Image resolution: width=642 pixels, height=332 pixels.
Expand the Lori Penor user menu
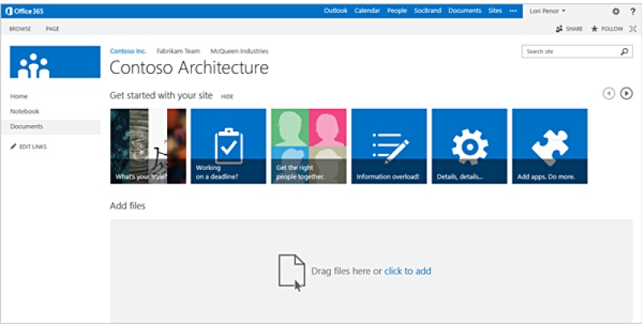point(547,11)
